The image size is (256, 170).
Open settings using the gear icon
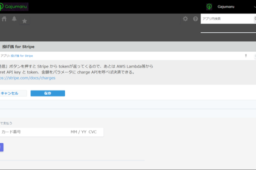tap(185, 19)
